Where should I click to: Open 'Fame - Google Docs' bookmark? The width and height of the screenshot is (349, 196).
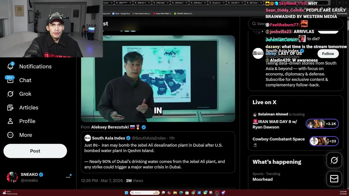(x=121, y=13)
